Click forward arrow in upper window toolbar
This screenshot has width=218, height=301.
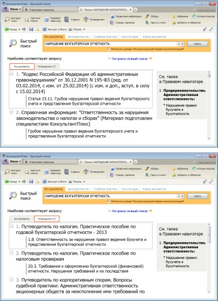click(x=24, y=29)
